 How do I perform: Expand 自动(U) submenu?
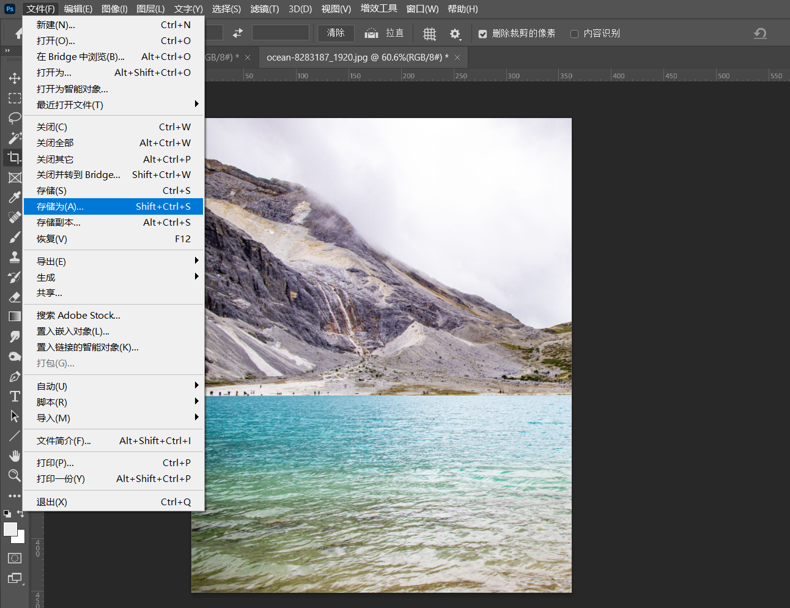tap(113, 386)
